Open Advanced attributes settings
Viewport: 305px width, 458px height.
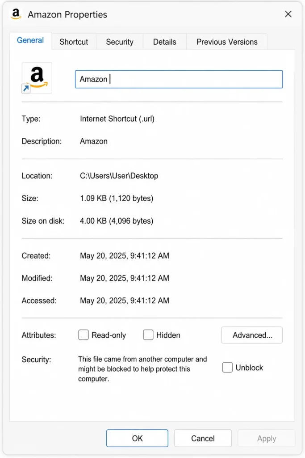pyautogui.click(x=252, y=335)
